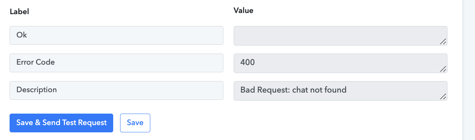Click the resize grip on the 400 value box

click(443, 69)
